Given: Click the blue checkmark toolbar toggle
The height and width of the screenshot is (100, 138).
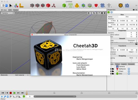Looking at the screenshot, I should coord(7,6).
